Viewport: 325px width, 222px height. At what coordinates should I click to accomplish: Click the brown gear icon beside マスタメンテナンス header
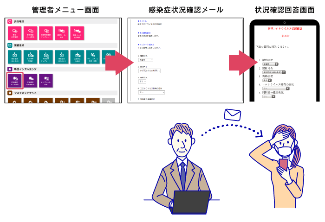coord(10,93)
